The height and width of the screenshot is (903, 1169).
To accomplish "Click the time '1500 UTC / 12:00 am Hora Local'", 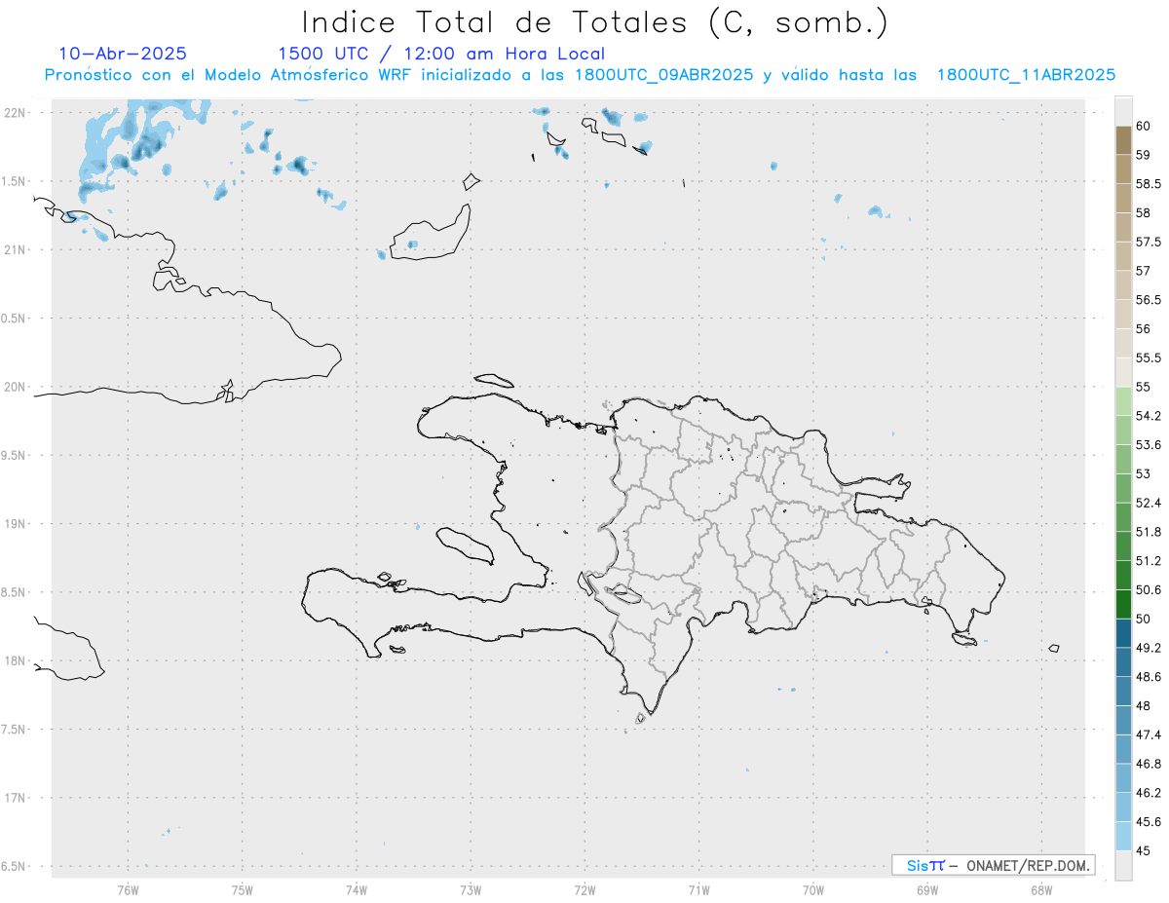I will click(441, 55).
